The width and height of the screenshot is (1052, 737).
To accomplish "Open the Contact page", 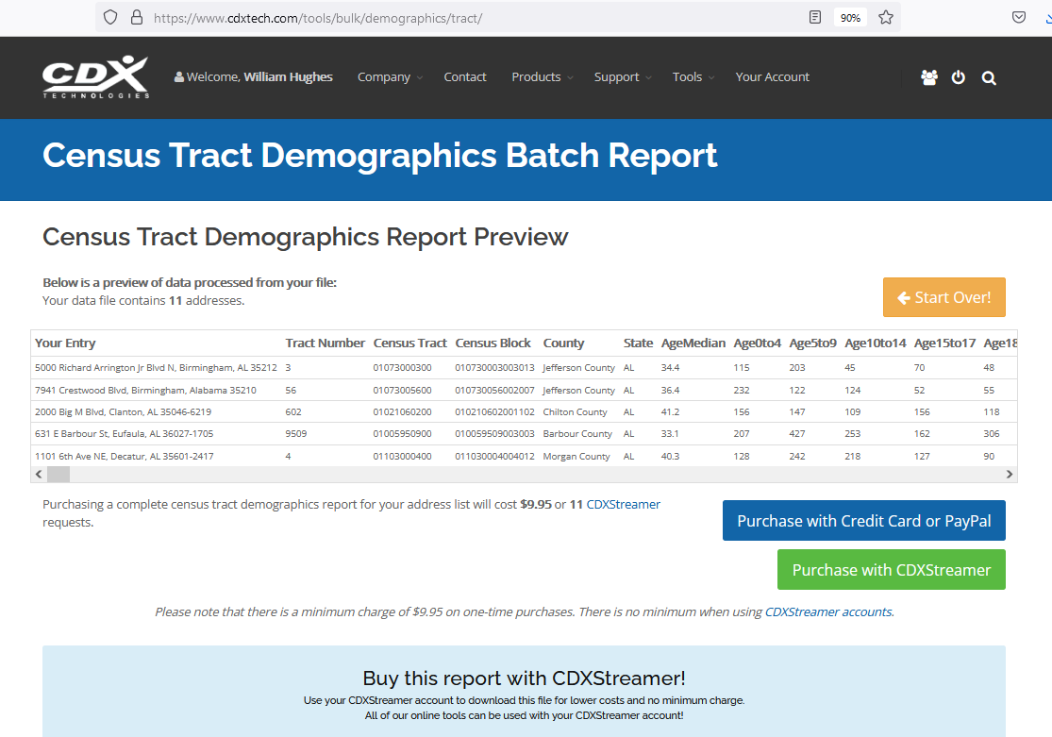I will click(x=465, y=77).
